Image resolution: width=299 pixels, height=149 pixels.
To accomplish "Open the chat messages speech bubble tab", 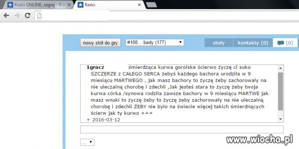I will [x=285, y=43].
